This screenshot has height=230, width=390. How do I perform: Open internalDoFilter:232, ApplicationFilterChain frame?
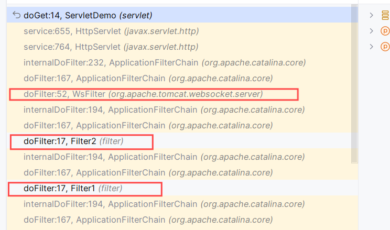click(x=164, y=62)
